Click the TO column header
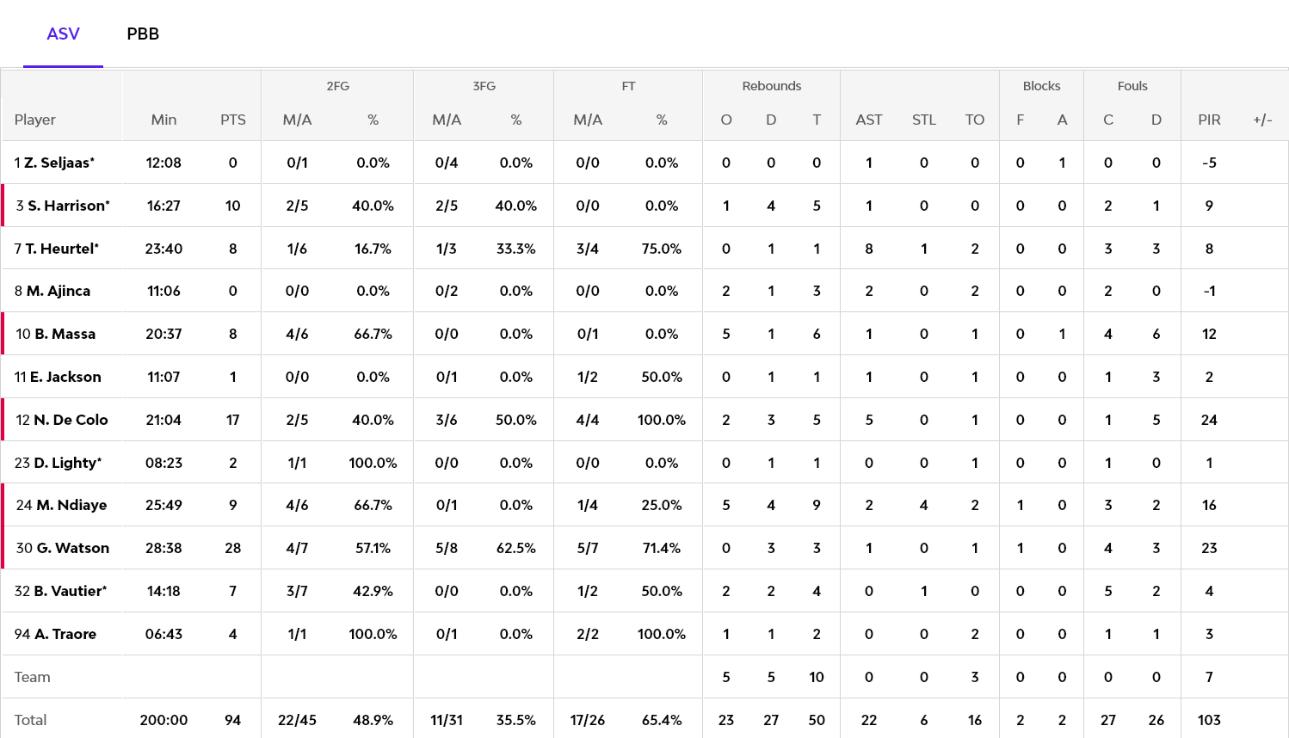Screen dimensions: 1289x738 point(974,120)
